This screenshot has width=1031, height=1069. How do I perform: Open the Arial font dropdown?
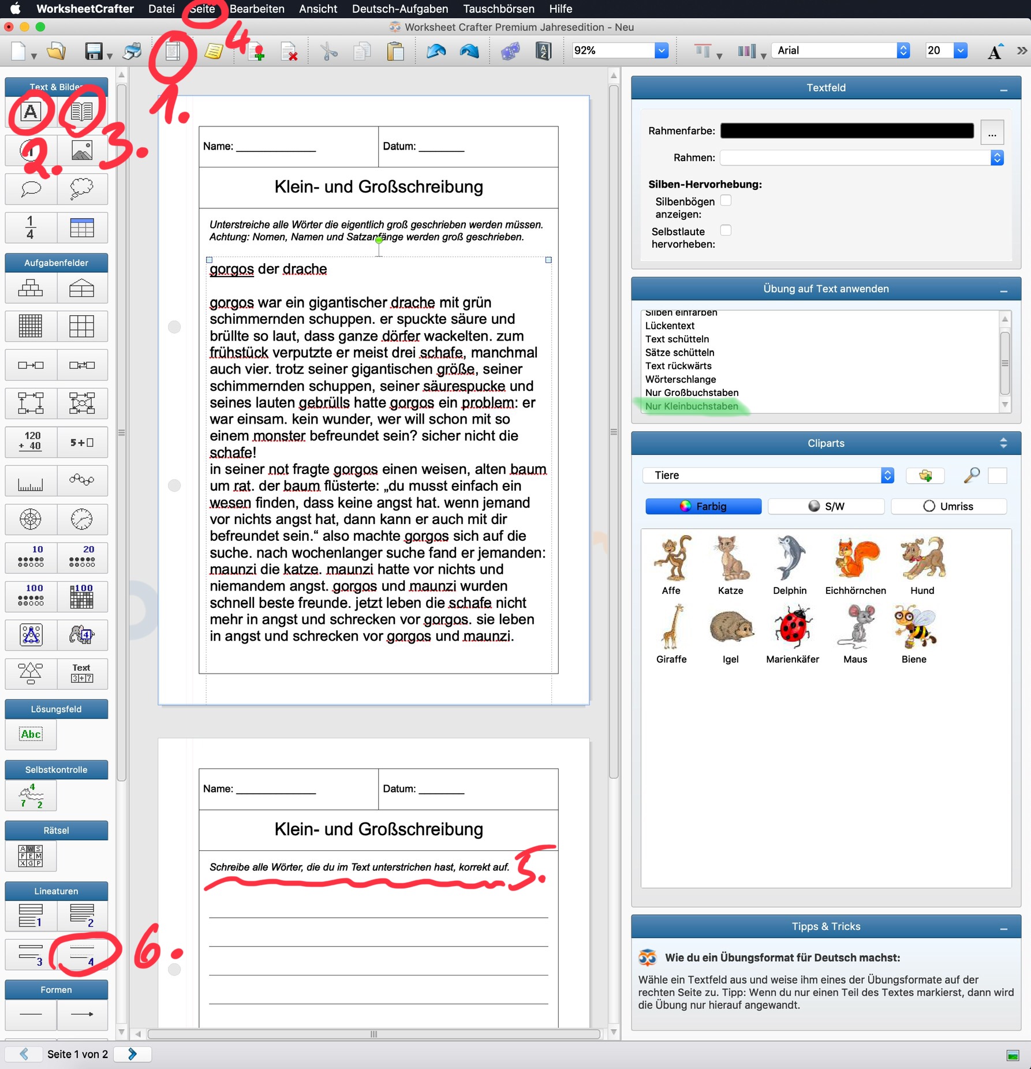pos(903,51)
